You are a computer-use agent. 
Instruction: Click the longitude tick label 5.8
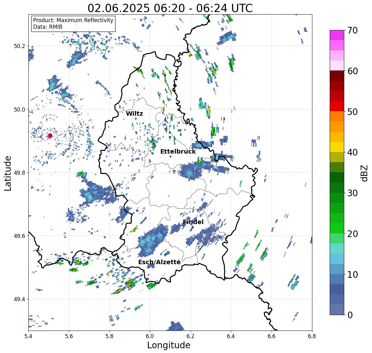coord(109,336)
